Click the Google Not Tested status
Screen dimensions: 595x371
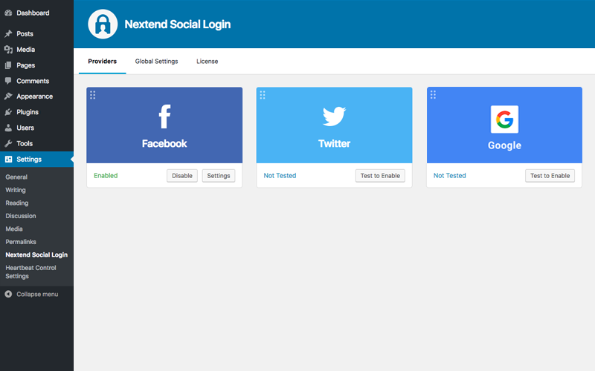point(450,176)
